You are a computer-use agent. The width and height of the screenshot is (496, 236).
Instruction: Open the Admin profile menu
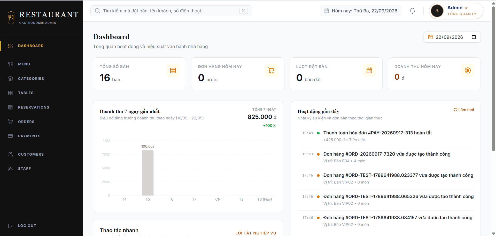[x=456, y=11]
